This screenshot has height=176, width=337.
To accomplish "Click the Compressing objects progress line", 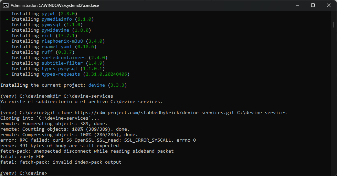I will pos(69,135).
